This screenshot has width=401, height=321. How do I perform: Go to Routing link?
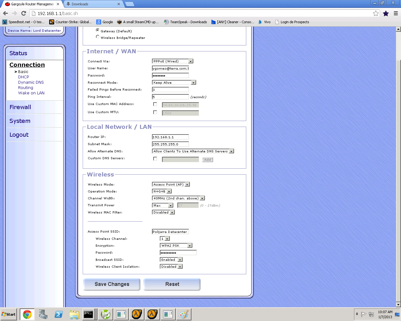(26, 88)
